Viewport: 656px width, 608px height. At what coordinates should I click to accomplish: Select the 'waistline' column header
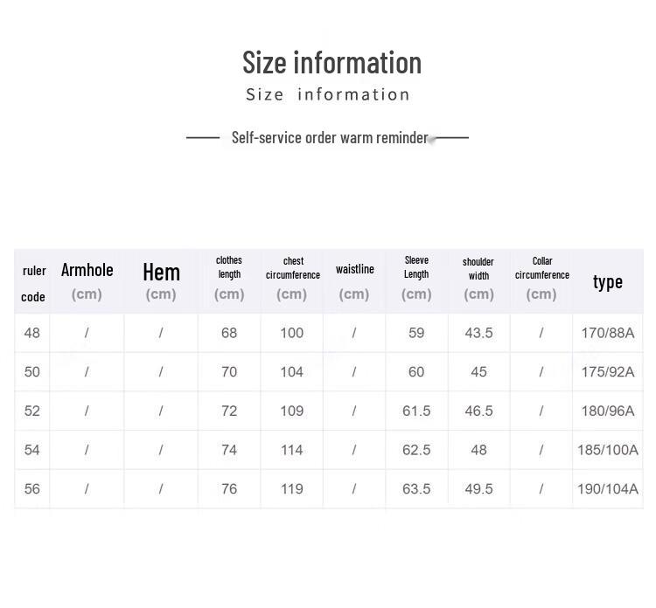354,281
